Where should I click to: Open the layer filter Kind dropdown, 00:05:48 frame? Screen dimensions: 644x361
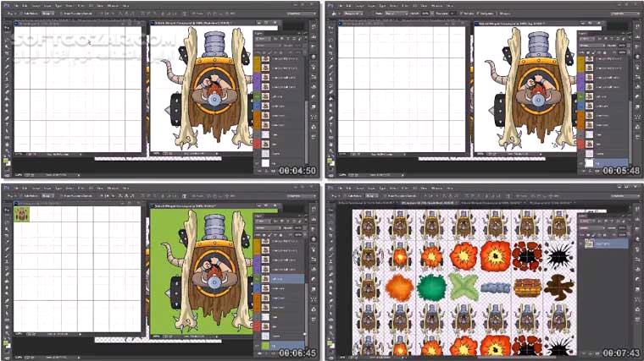coord(588,38)
